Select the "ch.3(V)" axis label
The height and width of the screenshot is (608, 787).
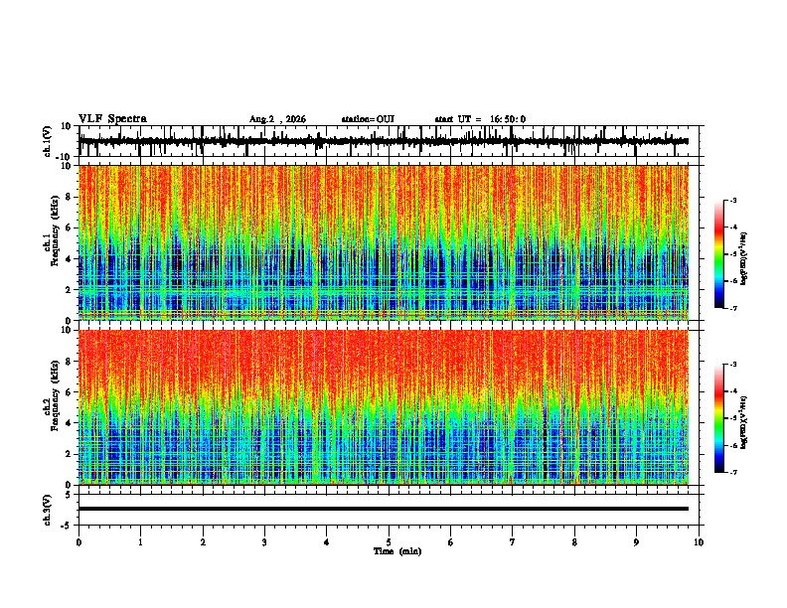[x=48, y=510]
